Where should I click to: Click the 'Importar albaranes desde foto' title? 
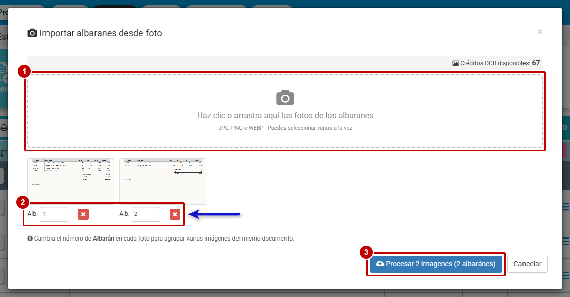click(x=101, y=33)
